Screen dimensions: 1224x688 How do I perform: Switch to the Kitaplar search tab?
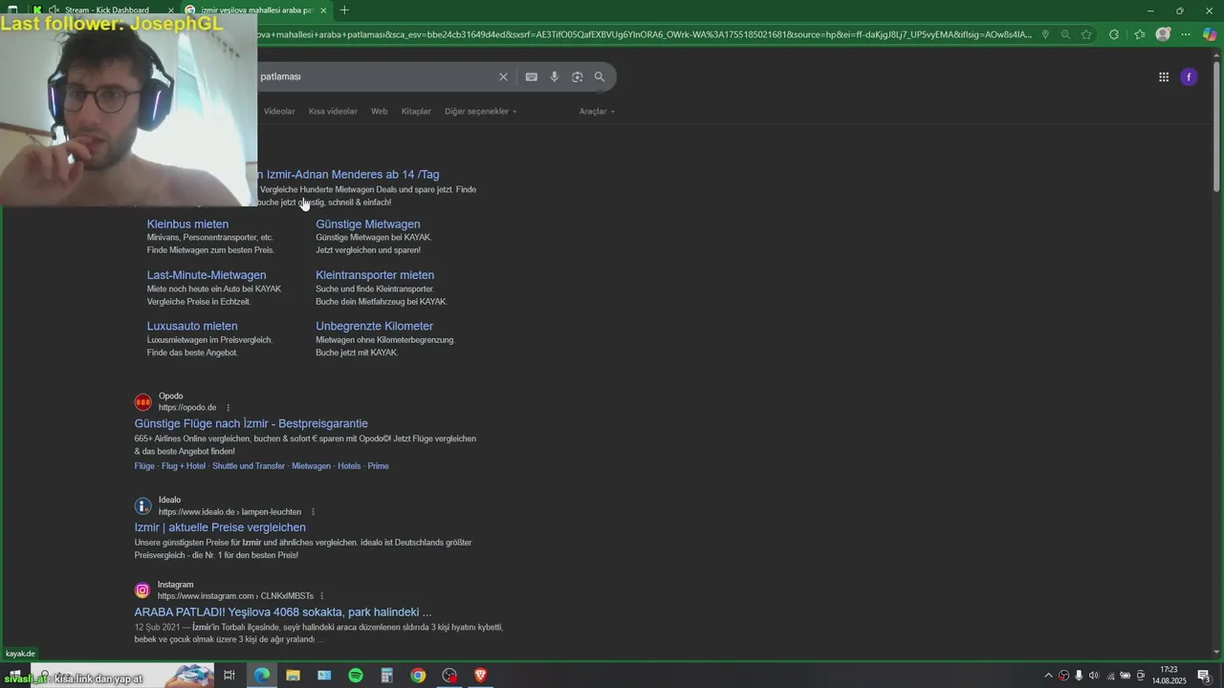[416, 112]
